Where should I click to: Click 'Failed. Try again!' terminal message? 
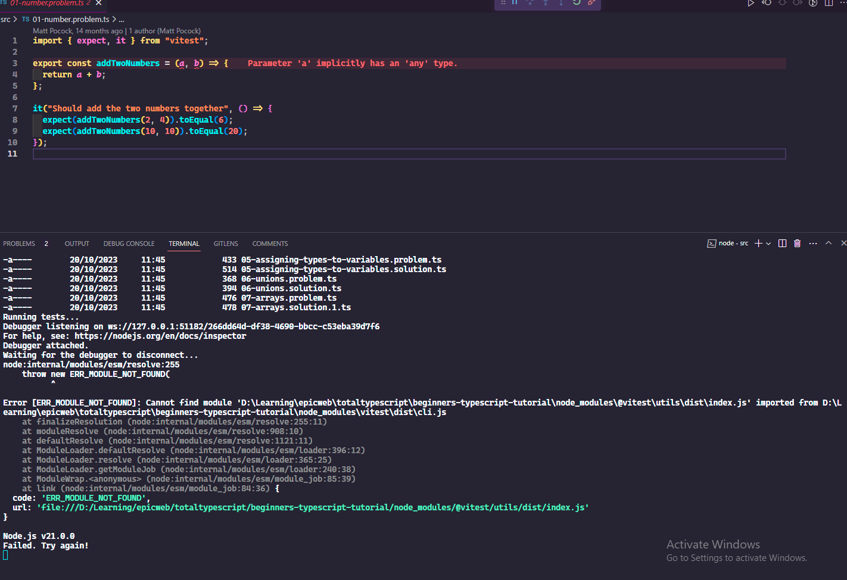[x=46, y=545]
